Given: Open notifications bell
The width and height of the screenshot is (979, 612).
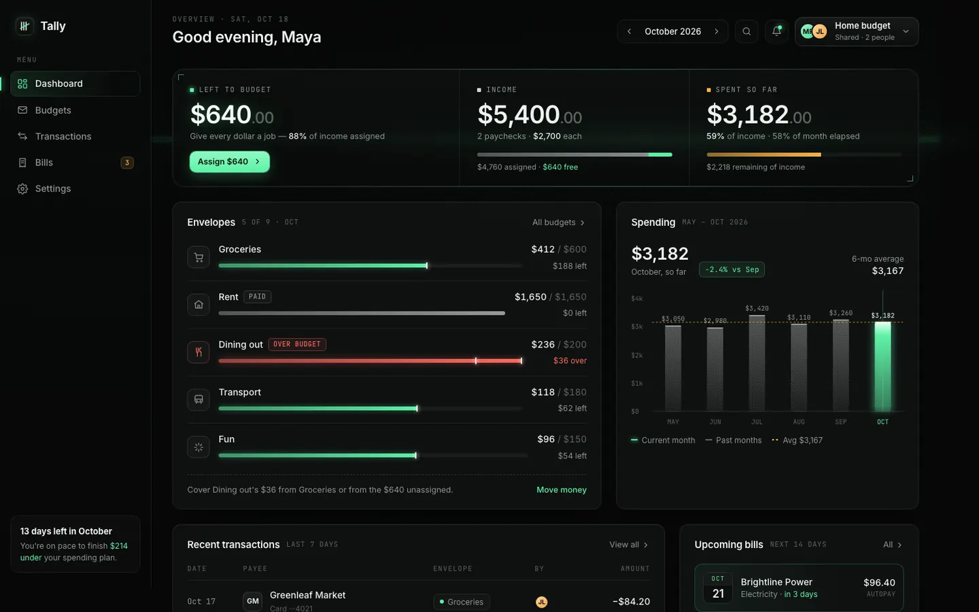Looking at the screenshot, I should click(776, 31).
